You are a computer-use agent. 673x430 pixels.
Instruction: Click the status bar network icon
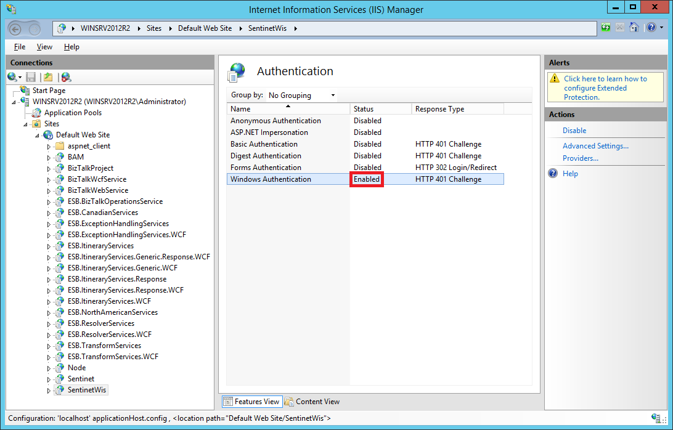click(x=656, y=418)
